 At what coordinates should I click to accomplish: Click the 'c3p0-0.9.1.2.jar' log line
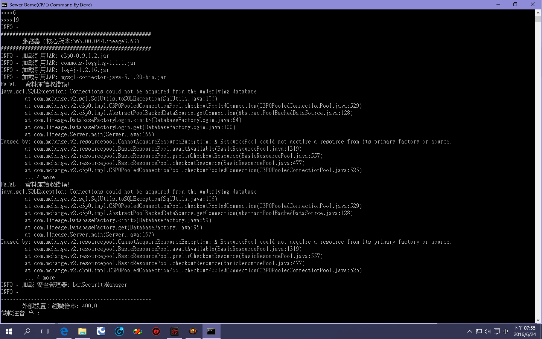(55, 56)
